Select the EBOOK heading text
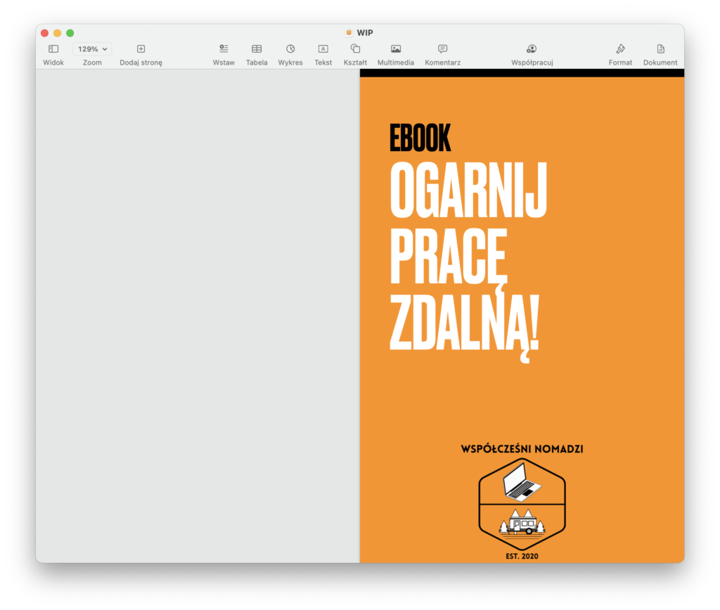 click(x=420, y=138)
